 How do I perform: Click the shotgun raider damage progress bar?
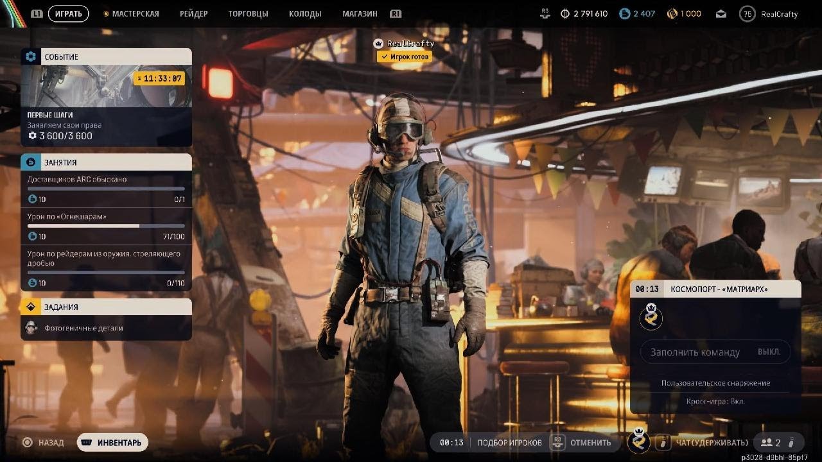[x=106, y=272]
